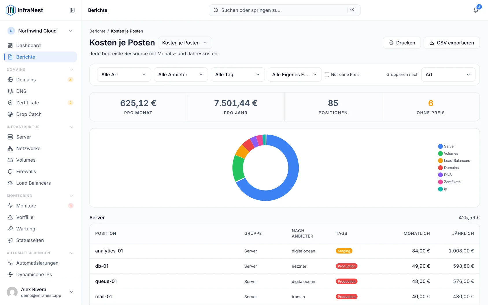Click the Server rack icon
The image size is (488, 305).
click(10, 137)
